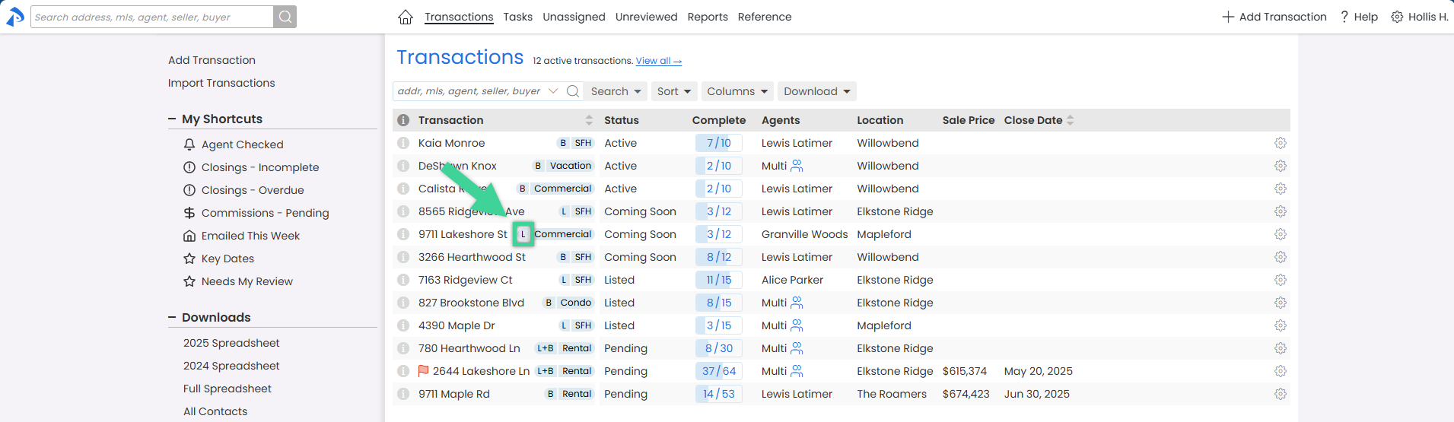Viewport: 1454px width, 422px height.
Task: Click info icon in Transaction column header
Action: click(403, 120)
